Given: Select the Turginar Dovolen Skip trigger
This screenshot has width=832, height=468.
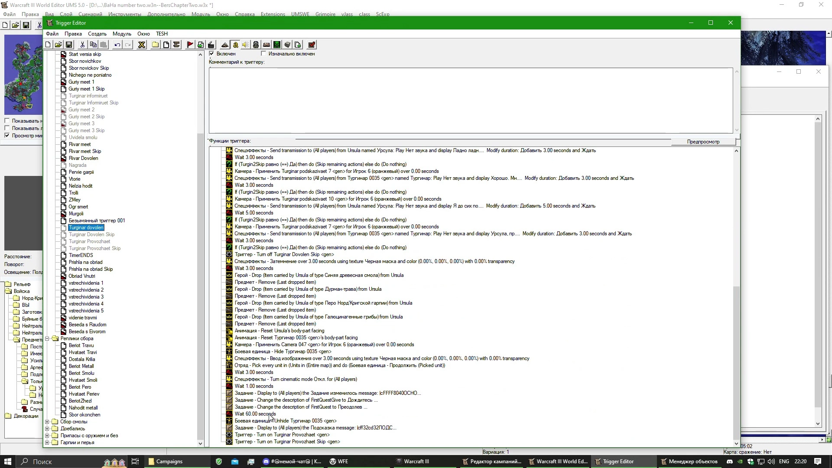Looking at the screenshot, I should click(91, 234).
